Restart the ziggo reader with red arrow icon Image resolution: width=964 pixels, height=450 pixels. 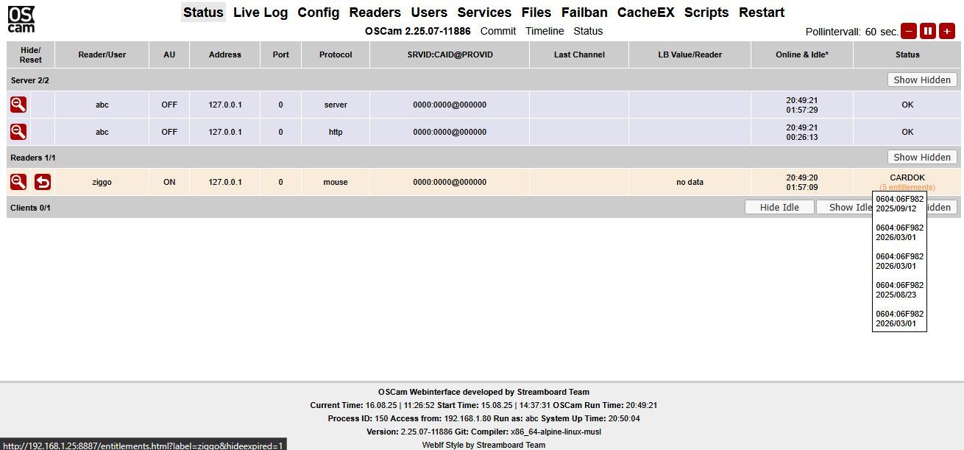(x=43, y=182)
